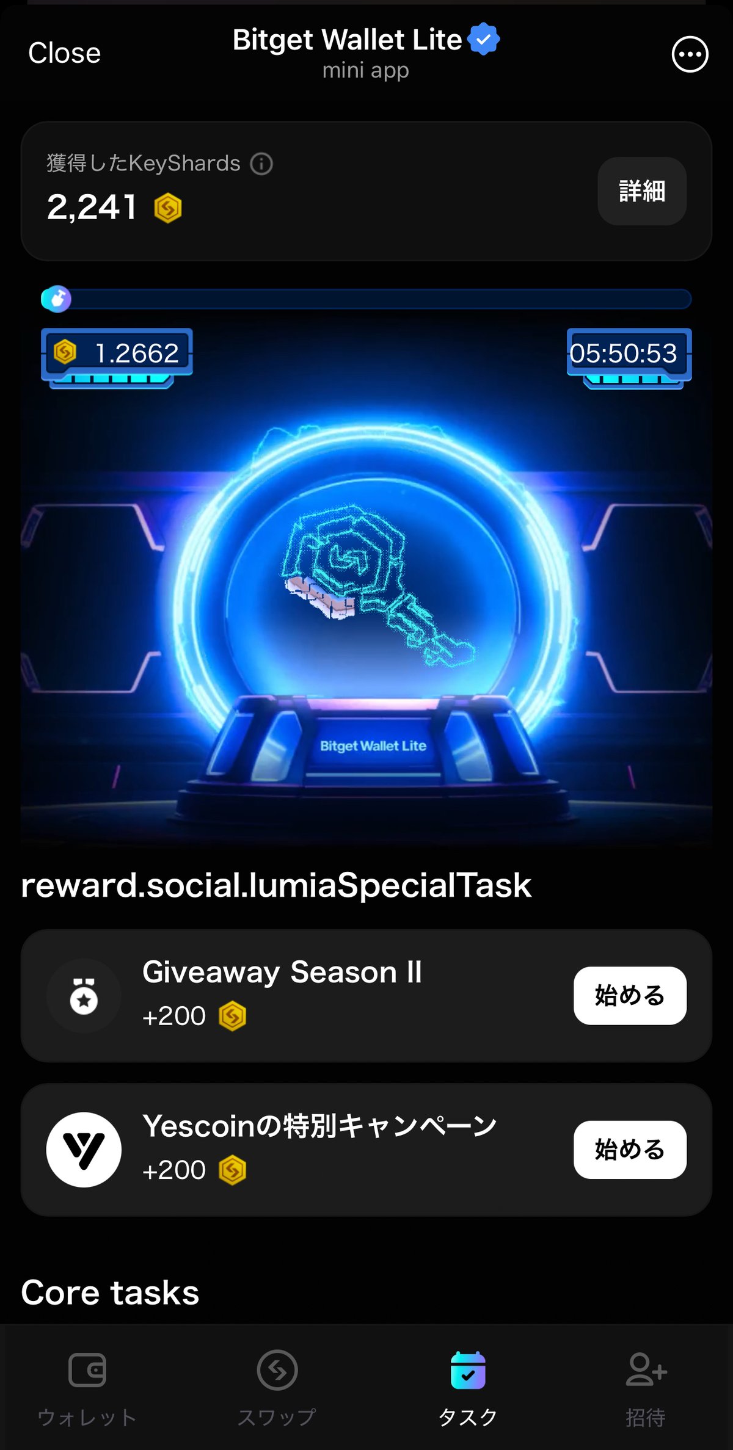Tap the mining progress bar knob
Viewport: 733px width, 1450px height.
tap(56, 299)
